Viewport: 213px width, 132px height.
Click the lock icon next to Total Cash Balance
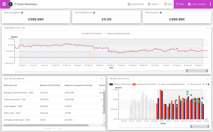click(22, 12)
